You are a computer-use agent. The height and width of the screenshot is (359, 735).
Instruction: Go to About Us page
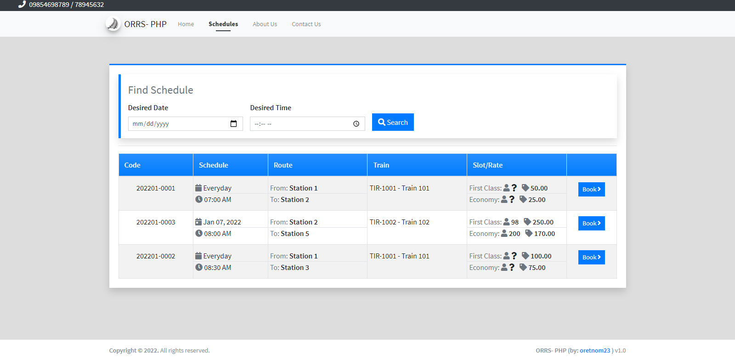(x=265, y=24)
